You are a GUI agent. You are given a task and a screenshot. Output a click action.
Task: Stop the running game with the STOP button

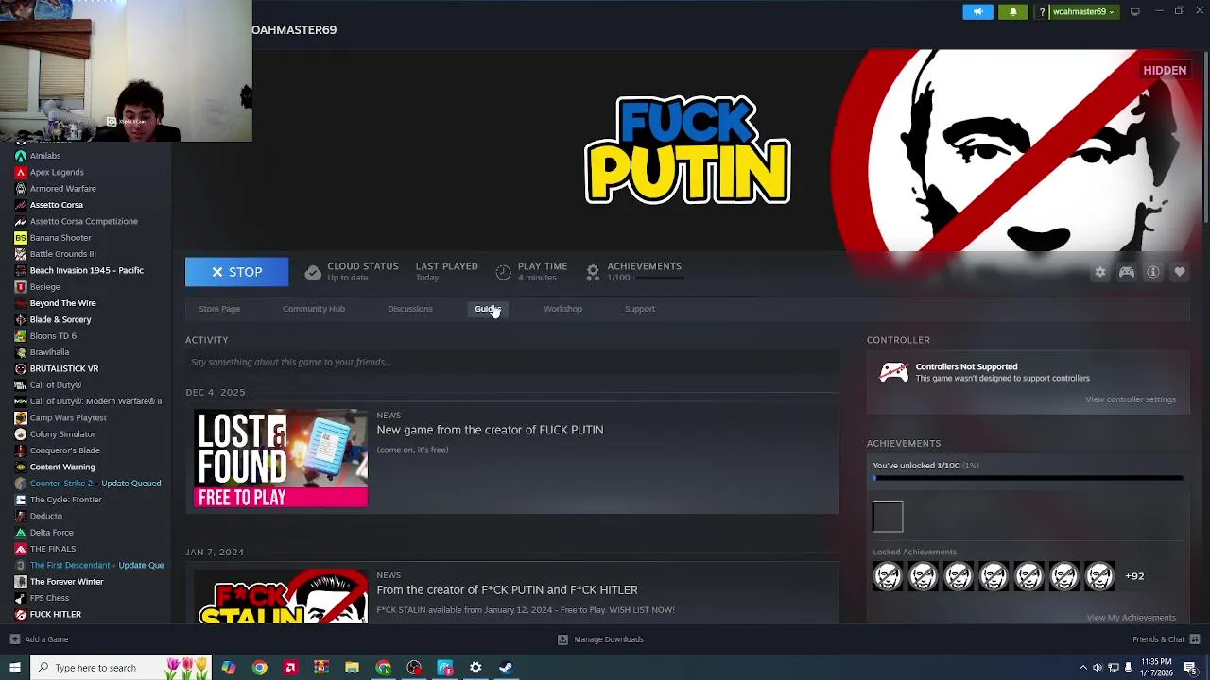pyautogui.click(x=236, y=272)
